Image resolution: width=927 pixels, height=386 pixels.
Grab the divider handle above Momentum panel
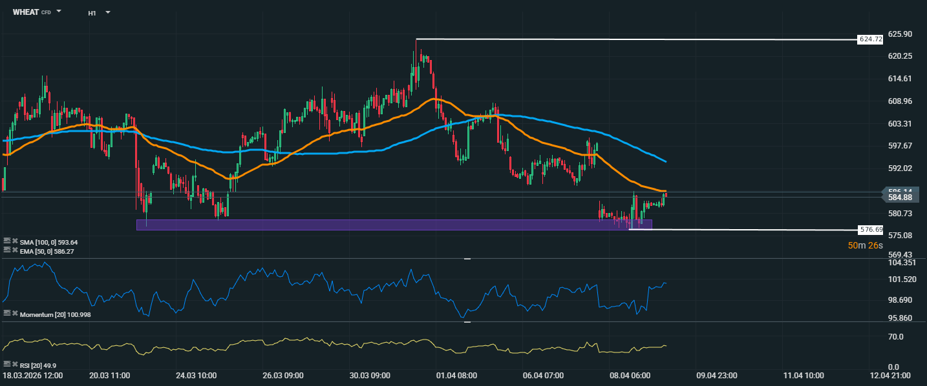coord(467,258)
